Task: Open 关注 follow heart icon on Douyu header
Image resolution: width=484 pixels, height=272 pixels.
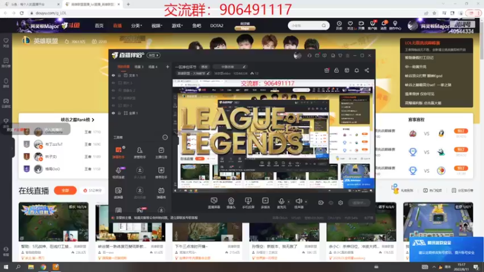Action: 350,25
